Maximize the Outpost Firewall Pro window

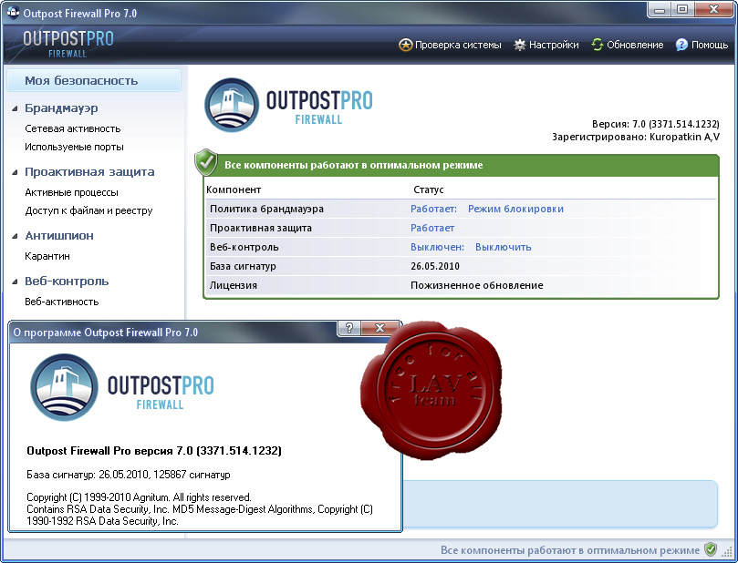point(682,9)
